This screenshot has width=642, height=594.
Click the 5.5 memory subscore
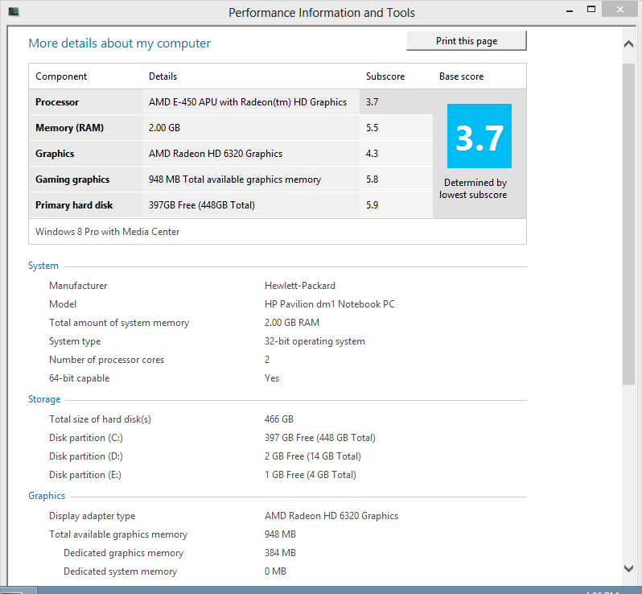(x=372, y=128)
